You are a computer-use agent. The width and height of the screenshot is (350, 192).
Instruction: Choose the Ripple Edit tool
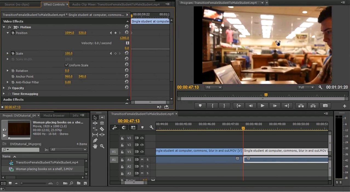tap(95, 123)
